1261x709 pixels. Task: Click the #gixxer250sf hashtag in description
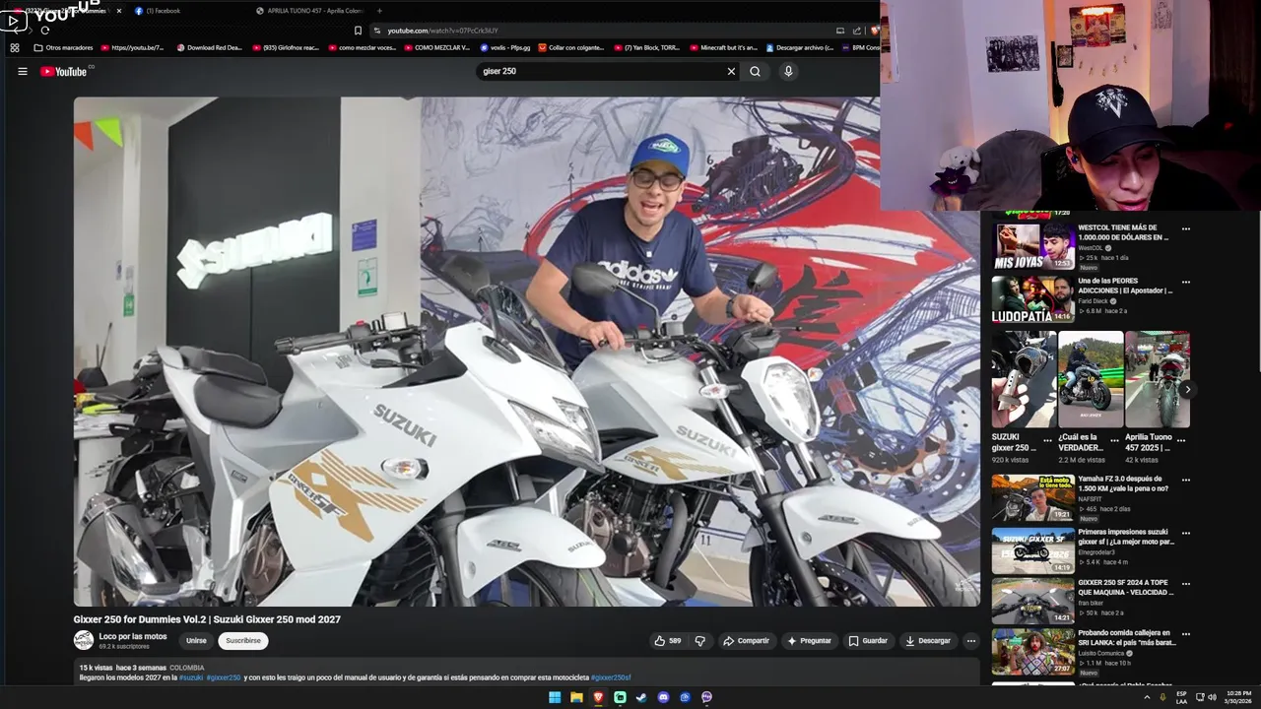611,677
